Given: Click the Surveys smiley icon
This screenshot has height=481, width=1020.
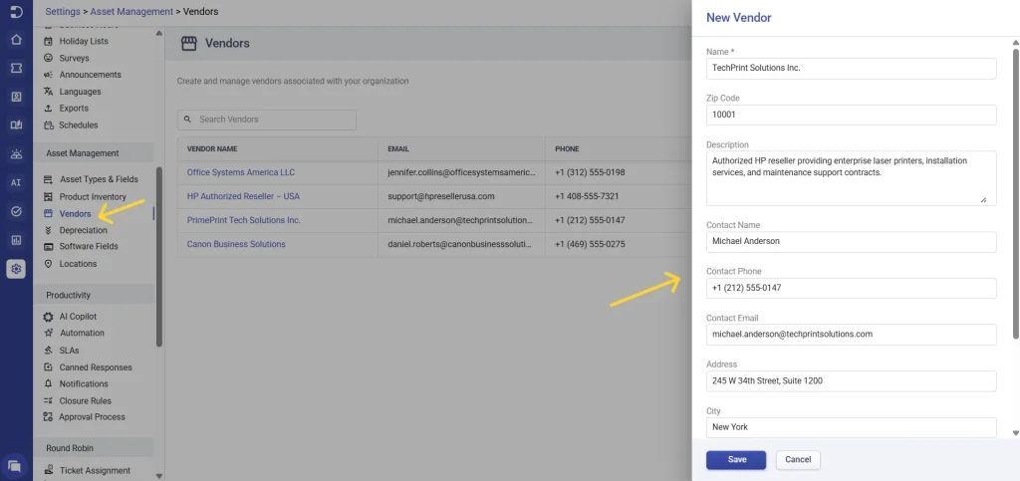Looking at the screenshot, I should 48,58.
